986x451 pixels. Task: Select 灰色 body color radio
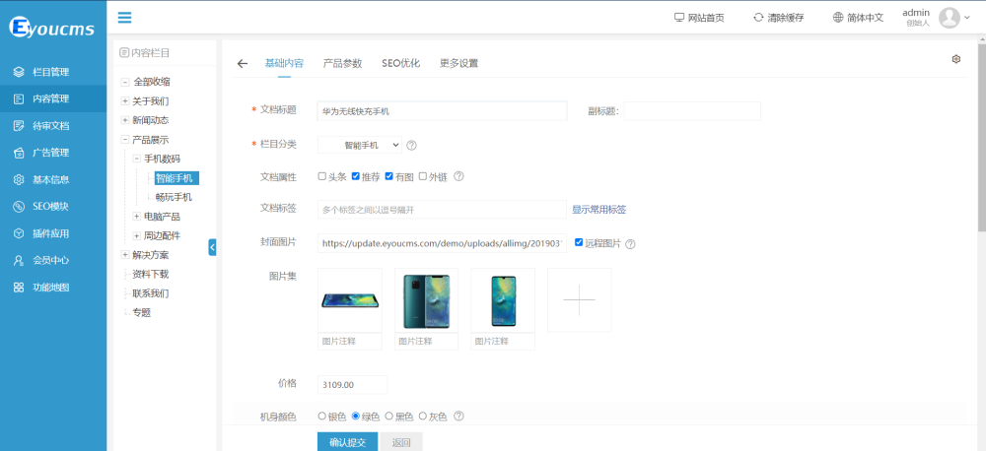click(423, 416)
